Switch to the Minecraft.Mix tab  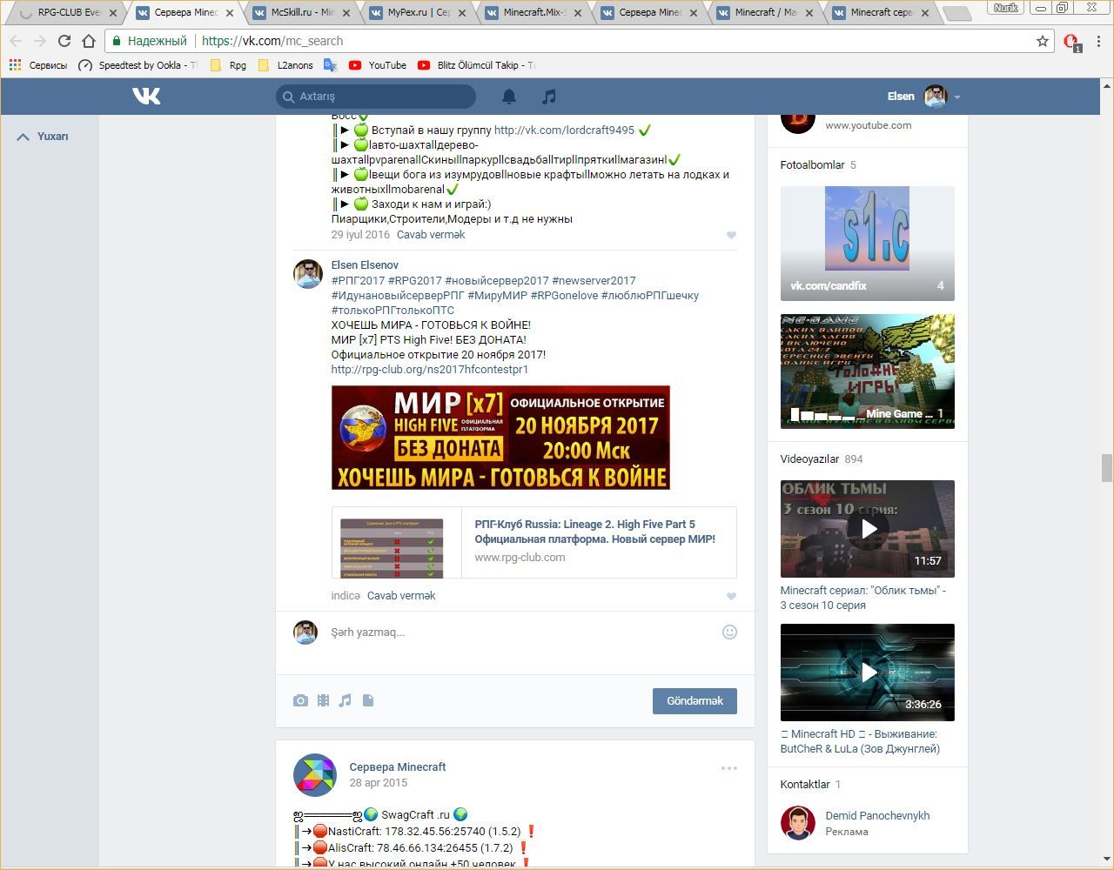pyautogui.click(x=535, y=12)
